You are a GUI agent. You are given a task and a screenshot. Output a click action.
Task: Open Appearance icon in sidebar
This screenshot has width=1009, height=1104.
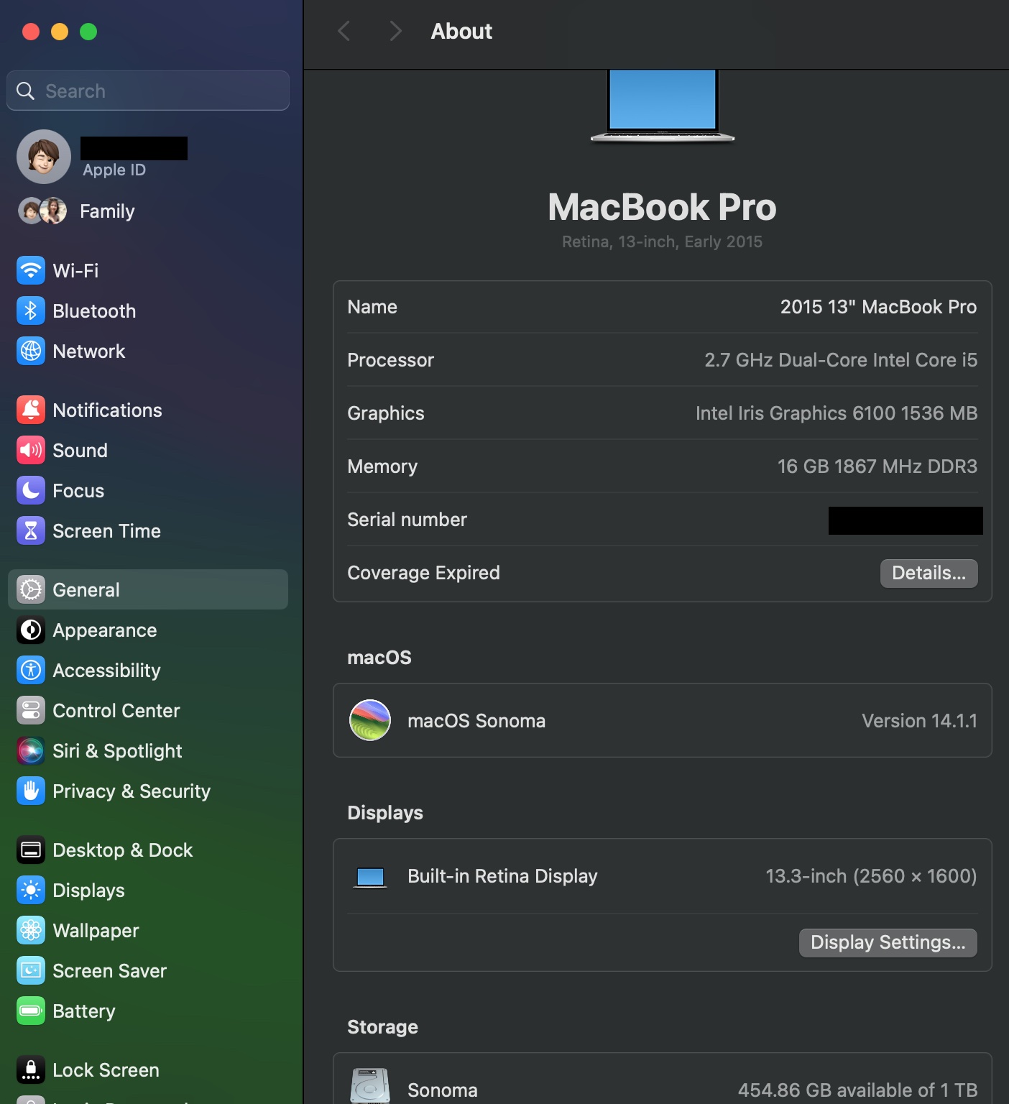coord(31,630)
